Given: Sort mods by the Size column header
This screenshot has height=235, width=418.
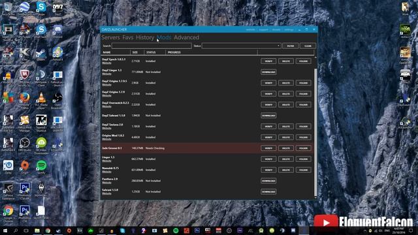Looking at the screenshot, I should coord(137,52).
